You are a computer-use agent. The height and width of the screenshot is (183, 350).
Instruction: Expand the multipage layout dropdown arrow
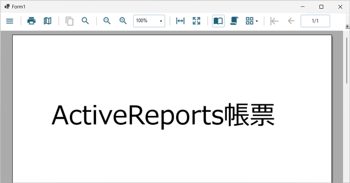point(257,21)
